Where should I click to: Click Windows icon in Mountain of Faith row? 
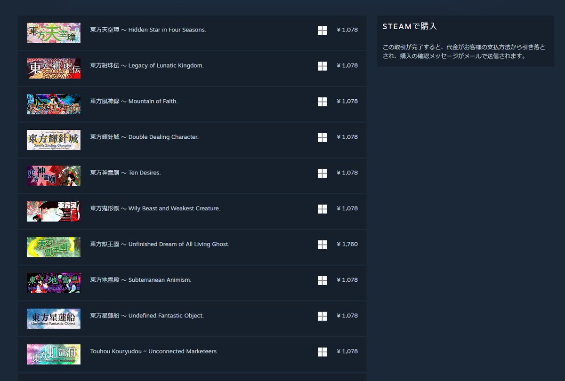[x=322, y=102]
